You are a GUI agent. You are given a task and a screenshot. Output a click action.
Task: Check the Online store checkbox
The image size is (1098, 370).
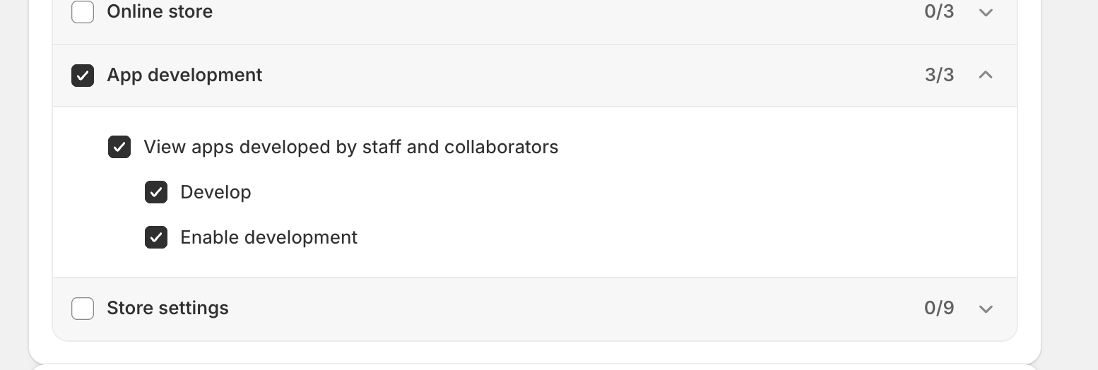click(x=83, y=12)
